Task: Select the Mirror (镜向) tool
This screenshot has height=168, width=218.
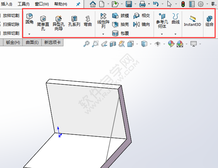Action: (141, 24)
